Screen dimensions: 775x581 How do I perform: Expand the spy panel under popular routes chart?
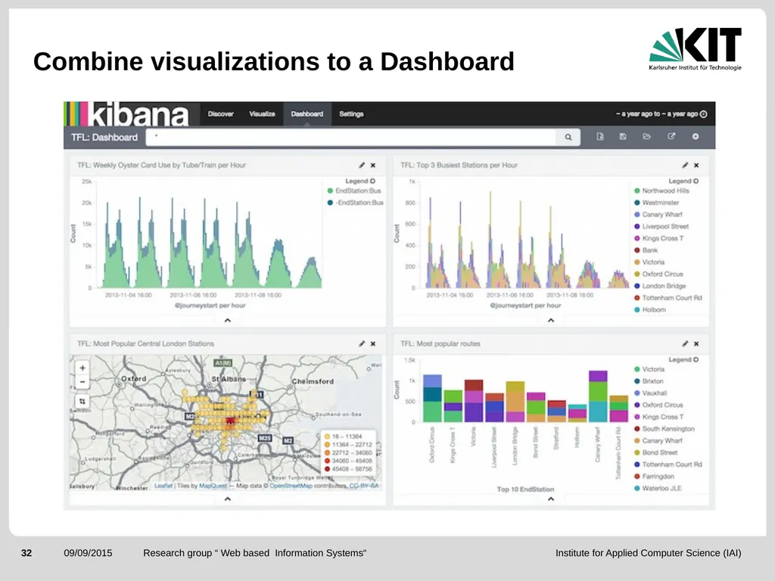click(x=551, y=499)
